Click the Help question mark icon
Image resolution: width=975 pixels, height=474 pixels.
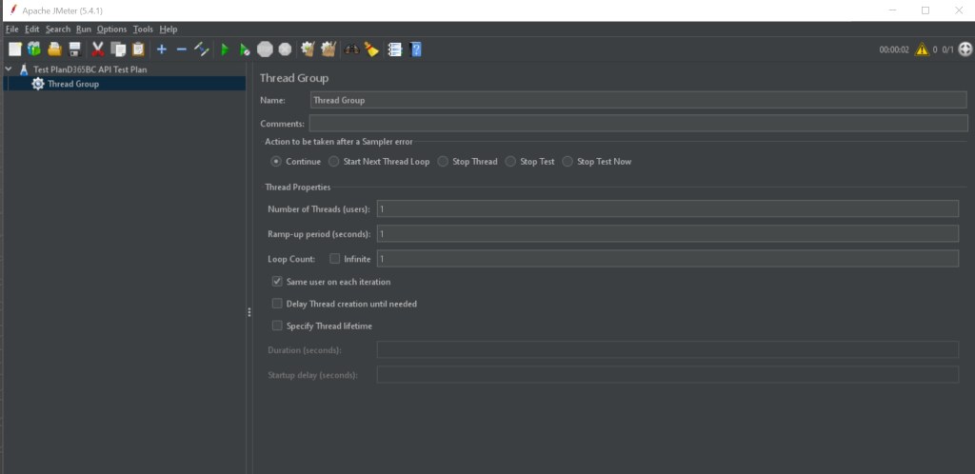[416, 49]
